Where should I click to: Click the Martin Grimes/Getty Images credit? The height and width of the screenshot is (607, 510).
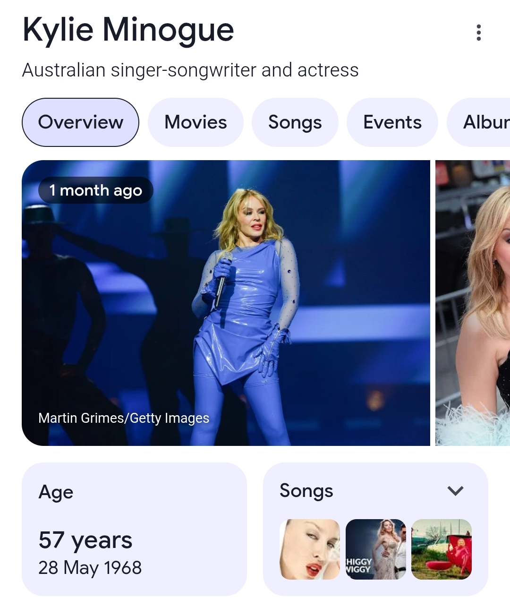(x=124, y=418)
